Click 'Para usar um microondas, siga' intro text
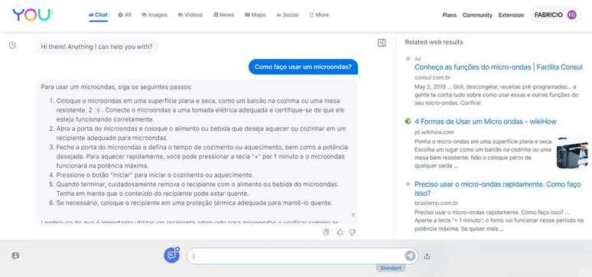 [x=116, y=87]
